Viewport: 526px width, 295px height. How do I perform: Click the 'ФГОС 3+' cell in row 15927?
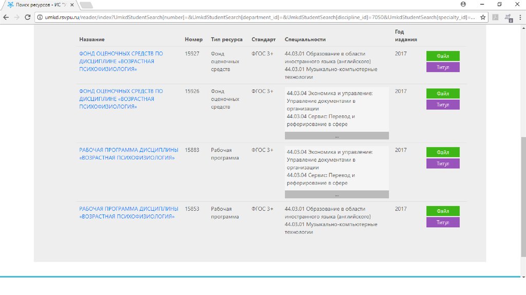(x=262, y=53)
